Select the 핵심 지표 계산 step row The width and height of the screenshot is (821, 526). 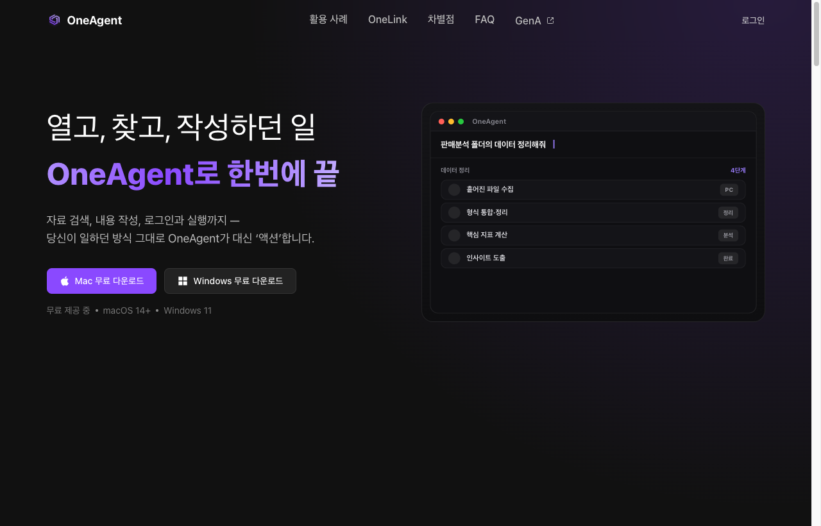pyautogui.click(x=593, y=235)
